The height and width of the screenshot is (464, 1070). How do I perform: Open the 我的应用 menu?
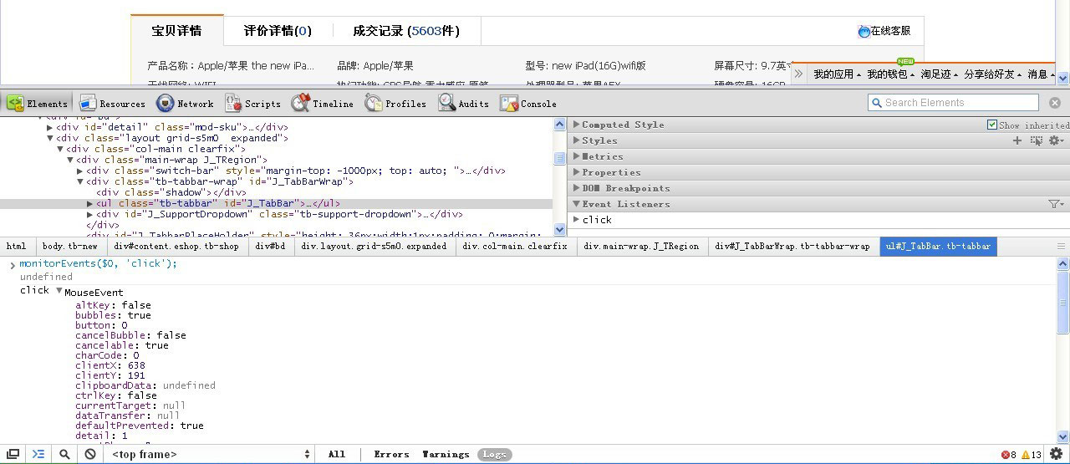click(x=837, y=74)
